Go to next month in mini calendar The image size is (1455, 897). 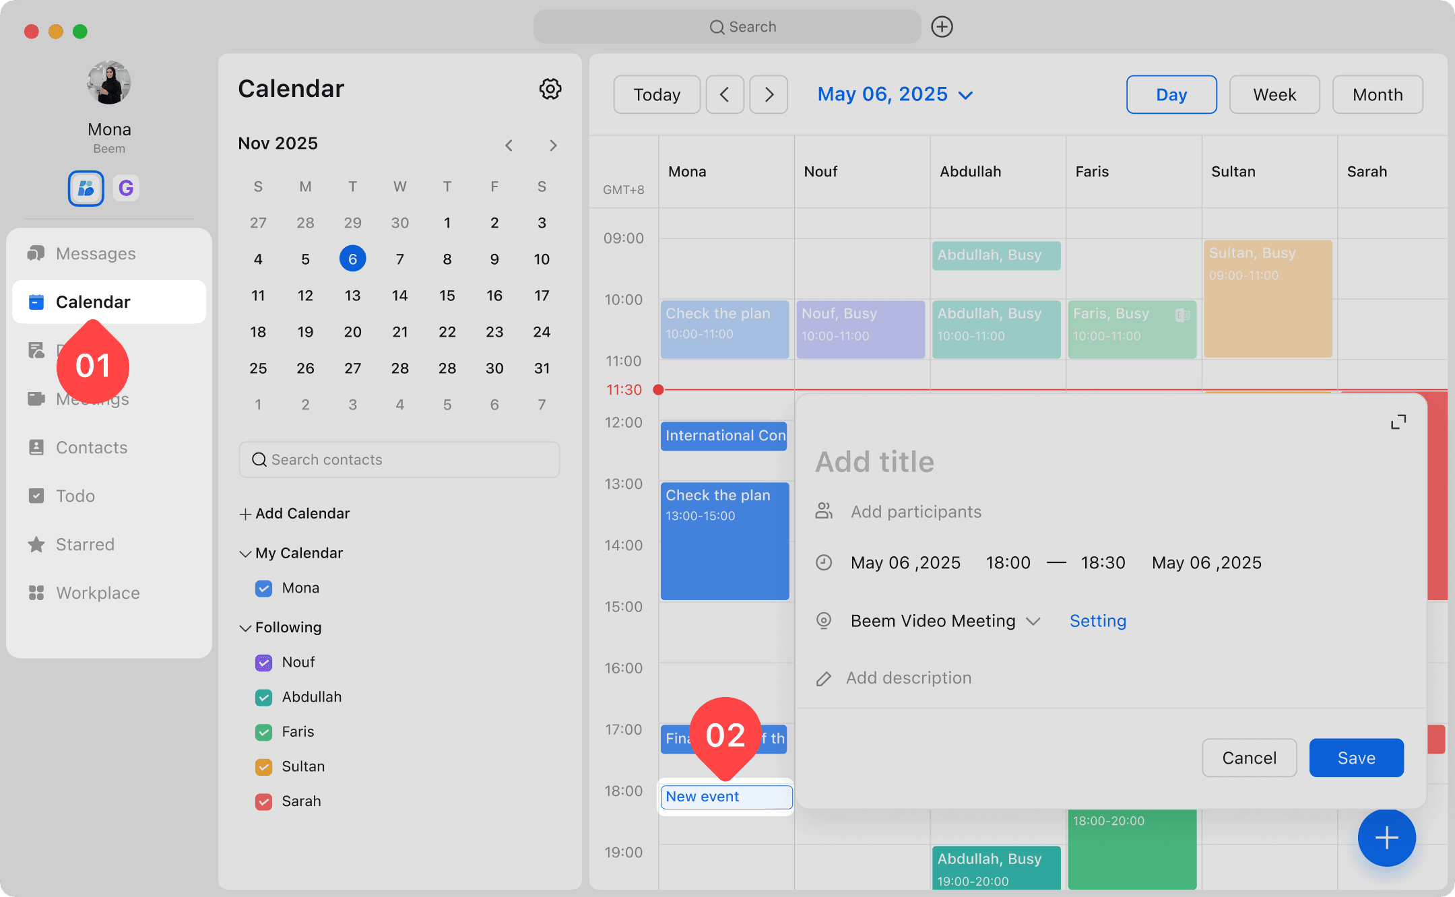point(553,145)
